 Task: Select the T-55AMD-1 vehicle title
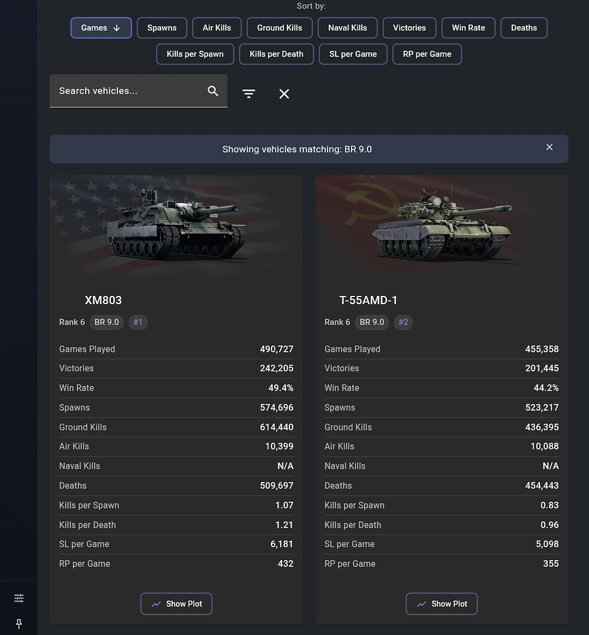tap(368, 300)
